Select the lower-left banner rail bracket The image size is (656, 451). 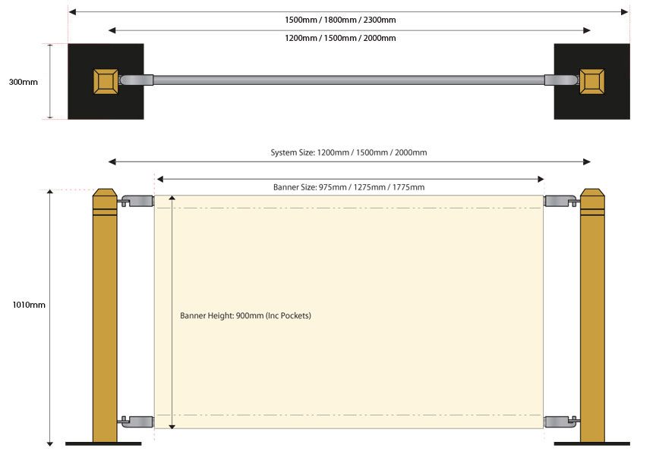[137, 419]
